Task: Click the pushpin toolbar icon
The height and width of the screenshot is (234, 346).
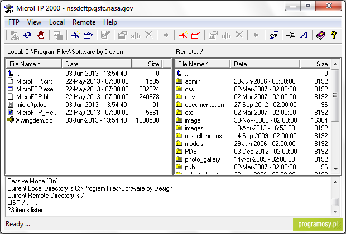Action: coord(291,35)
